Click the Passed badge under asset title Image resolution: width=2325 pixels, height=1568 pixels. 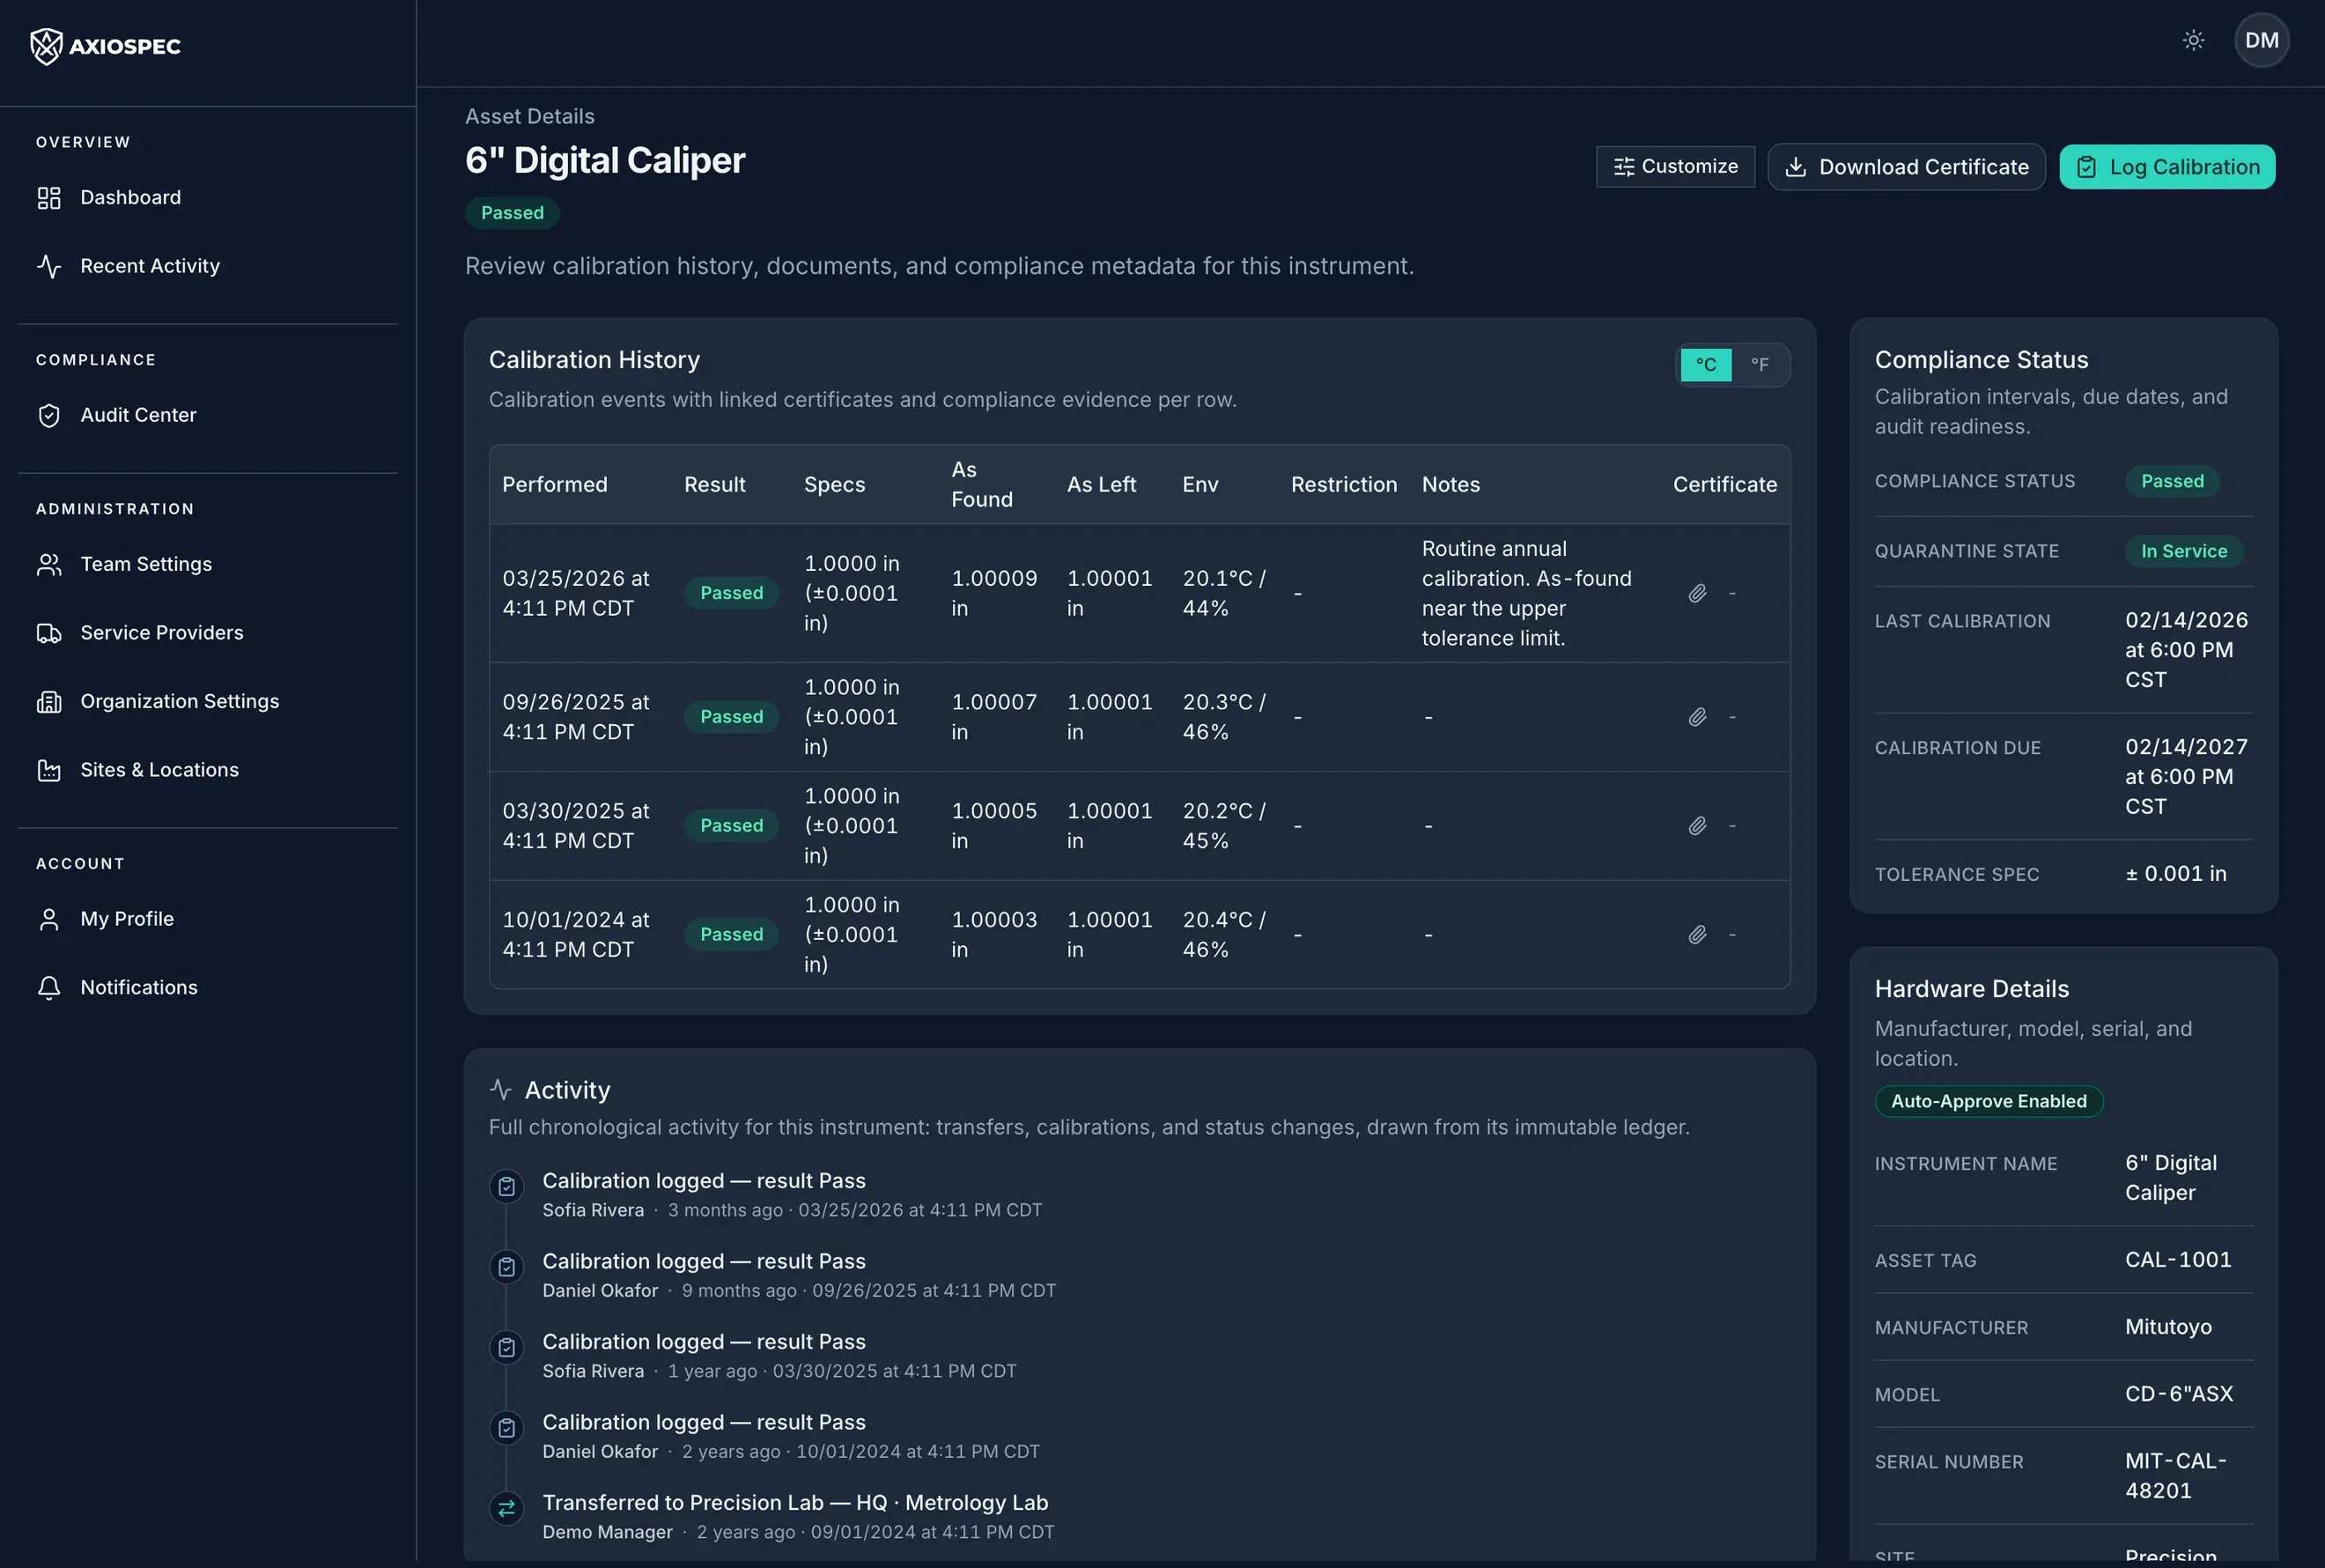[512, 213]
